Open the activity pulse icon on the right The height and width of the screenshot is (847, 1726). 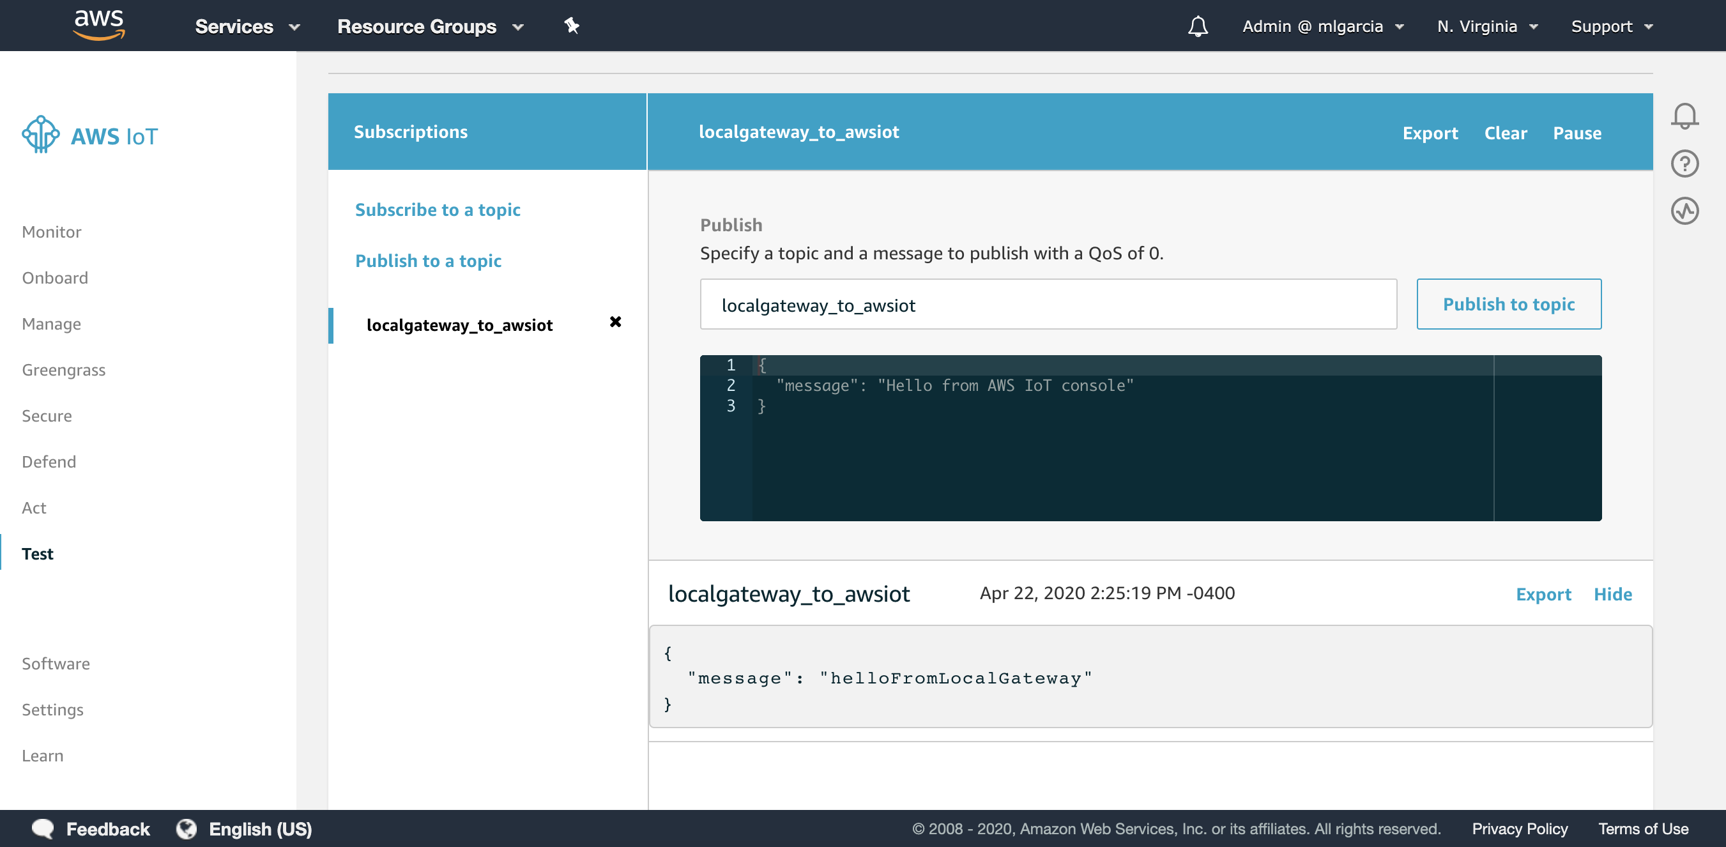coord(1684,211)
